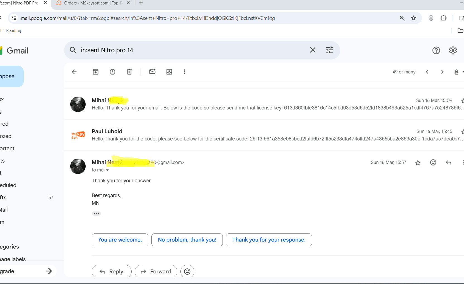Bookmark this page with the star icon

pyautogui.click(x=414, y=18)
